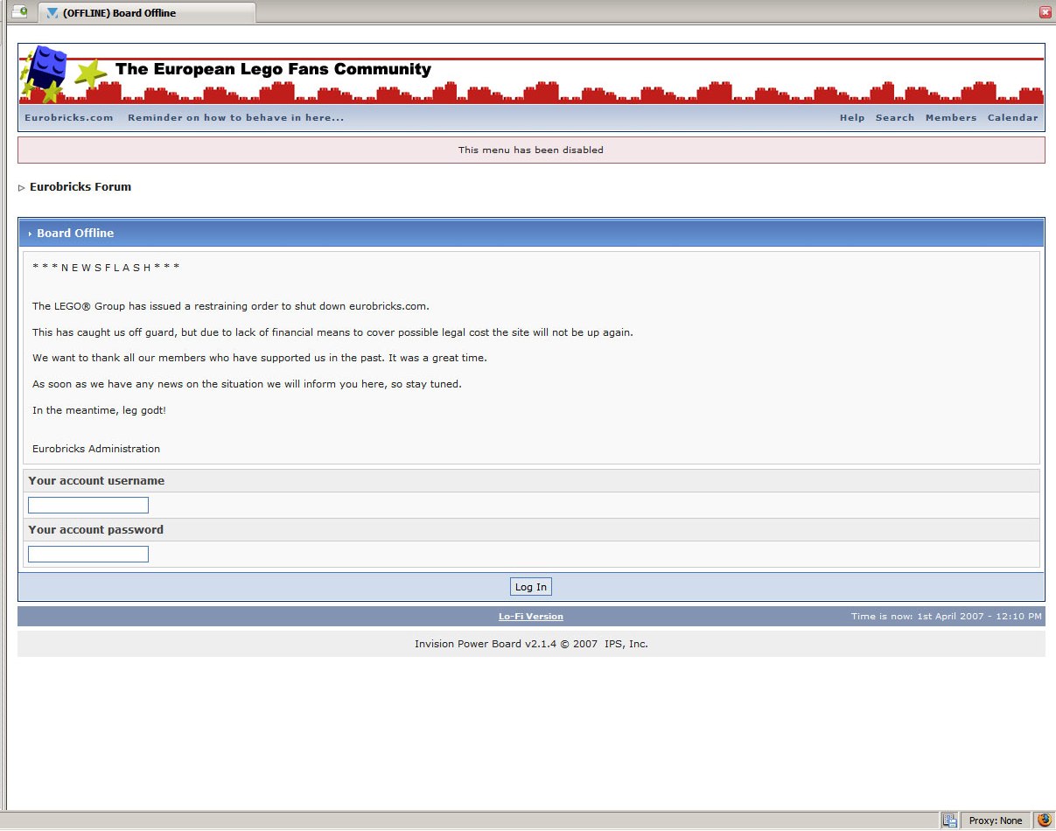Click the triangle before Eurobricks Forum
Image resolution: width=1056 pixels, height=831 pixels.
22,187
